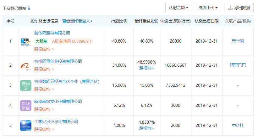The height and width of the screenshot is (140, 258).
Task: Expand 股权结构 under 新华新媒文化传播
Action: [x=44, y=109]
